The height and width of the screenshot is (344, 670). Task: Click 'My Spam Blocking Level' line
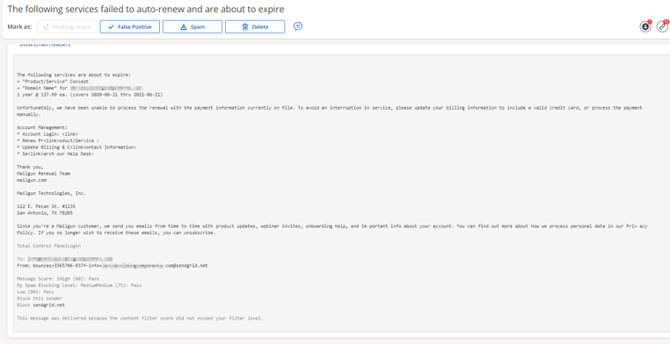point(79,285)
